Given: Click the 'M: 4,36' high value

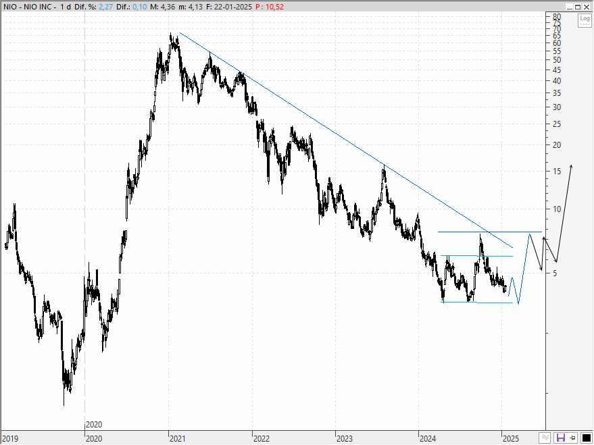Looking at the screenshot, I should tap(163, 7).
